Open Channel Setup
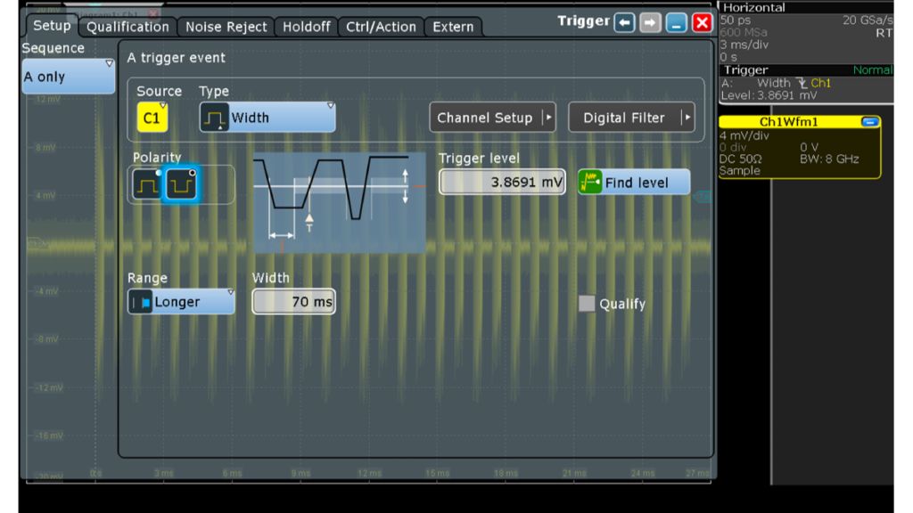This screenshot has width=913, height=513. pyautogui.click(x=492, y=118)
